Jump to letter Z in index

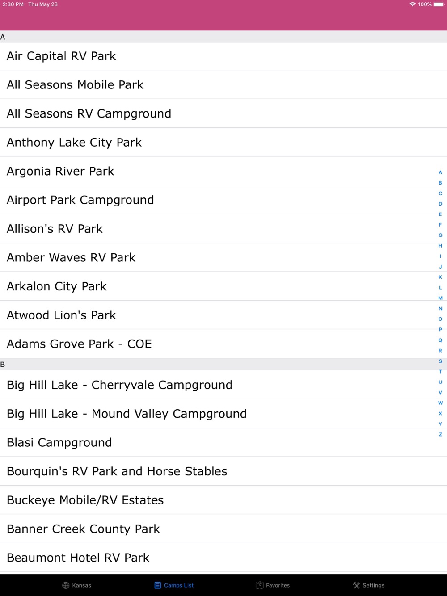click(440, 434)
